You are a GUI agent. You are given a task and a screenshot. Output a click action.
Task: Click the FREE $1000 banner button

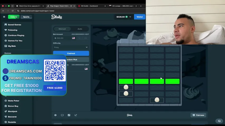55,88
